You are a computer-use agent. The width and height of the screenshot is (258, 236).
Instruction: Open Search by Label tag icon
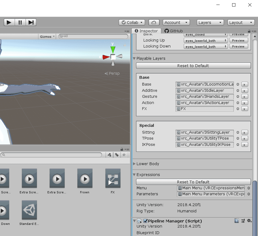click(117, 155)
